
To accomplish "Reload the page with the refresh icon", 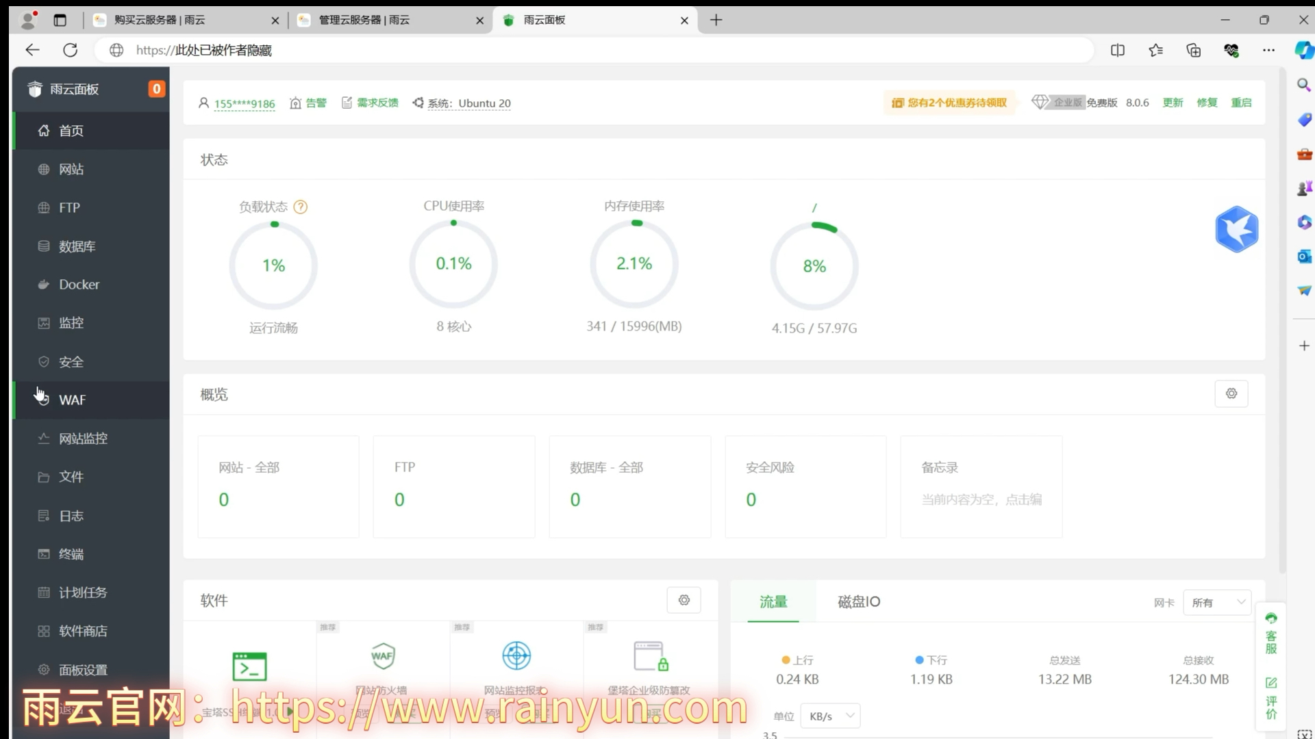I will (x=70, y=50).
